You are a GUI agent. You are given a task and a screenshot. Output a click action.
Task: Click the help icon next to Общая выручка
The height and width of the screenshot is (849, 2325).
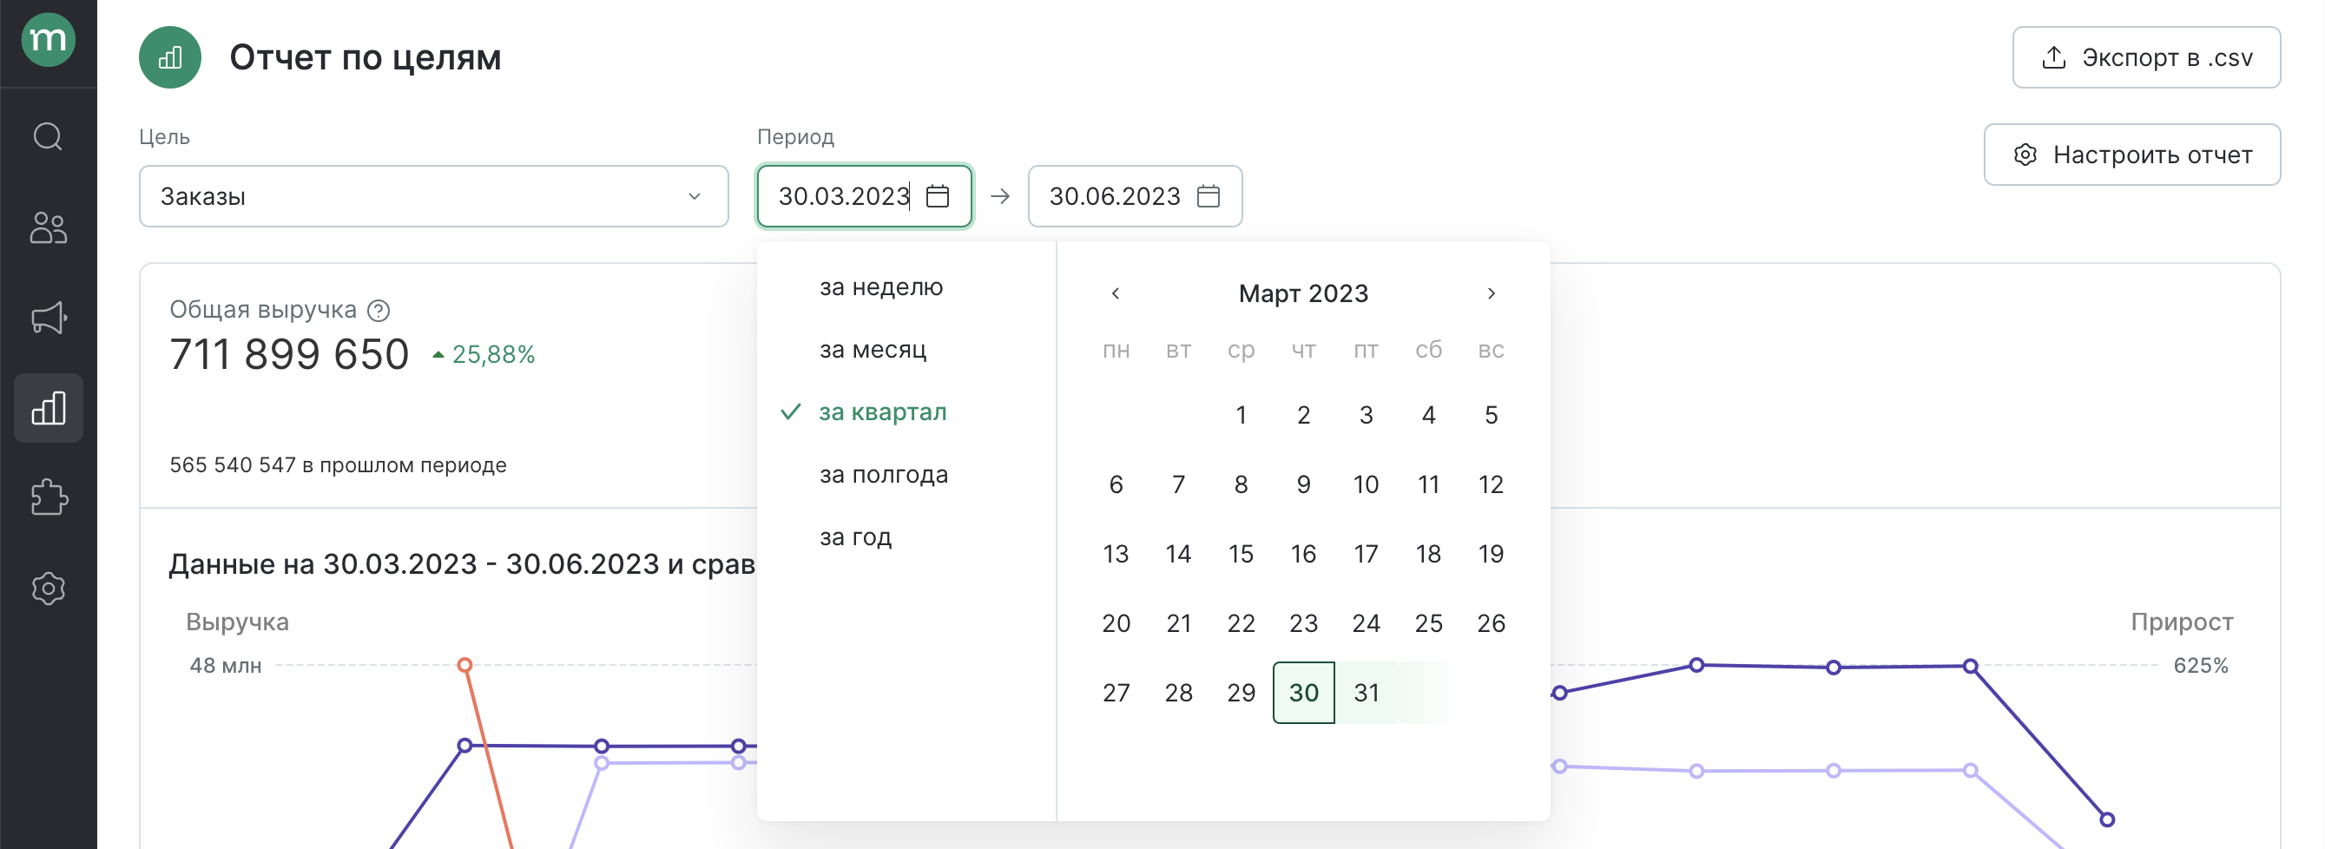pos(379,311)
